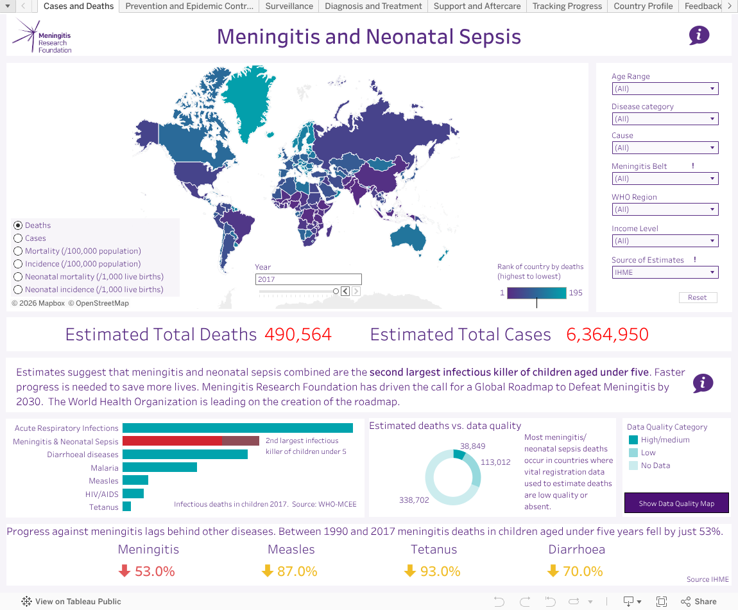Click the Share icon
Screen dimensions: 738x610
point(698,602)
